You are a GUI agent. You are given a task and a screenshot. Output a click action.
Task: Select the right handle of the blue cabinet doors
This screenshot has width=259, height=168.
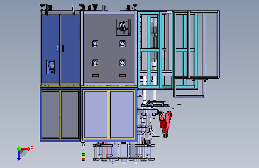click(63, 48)
